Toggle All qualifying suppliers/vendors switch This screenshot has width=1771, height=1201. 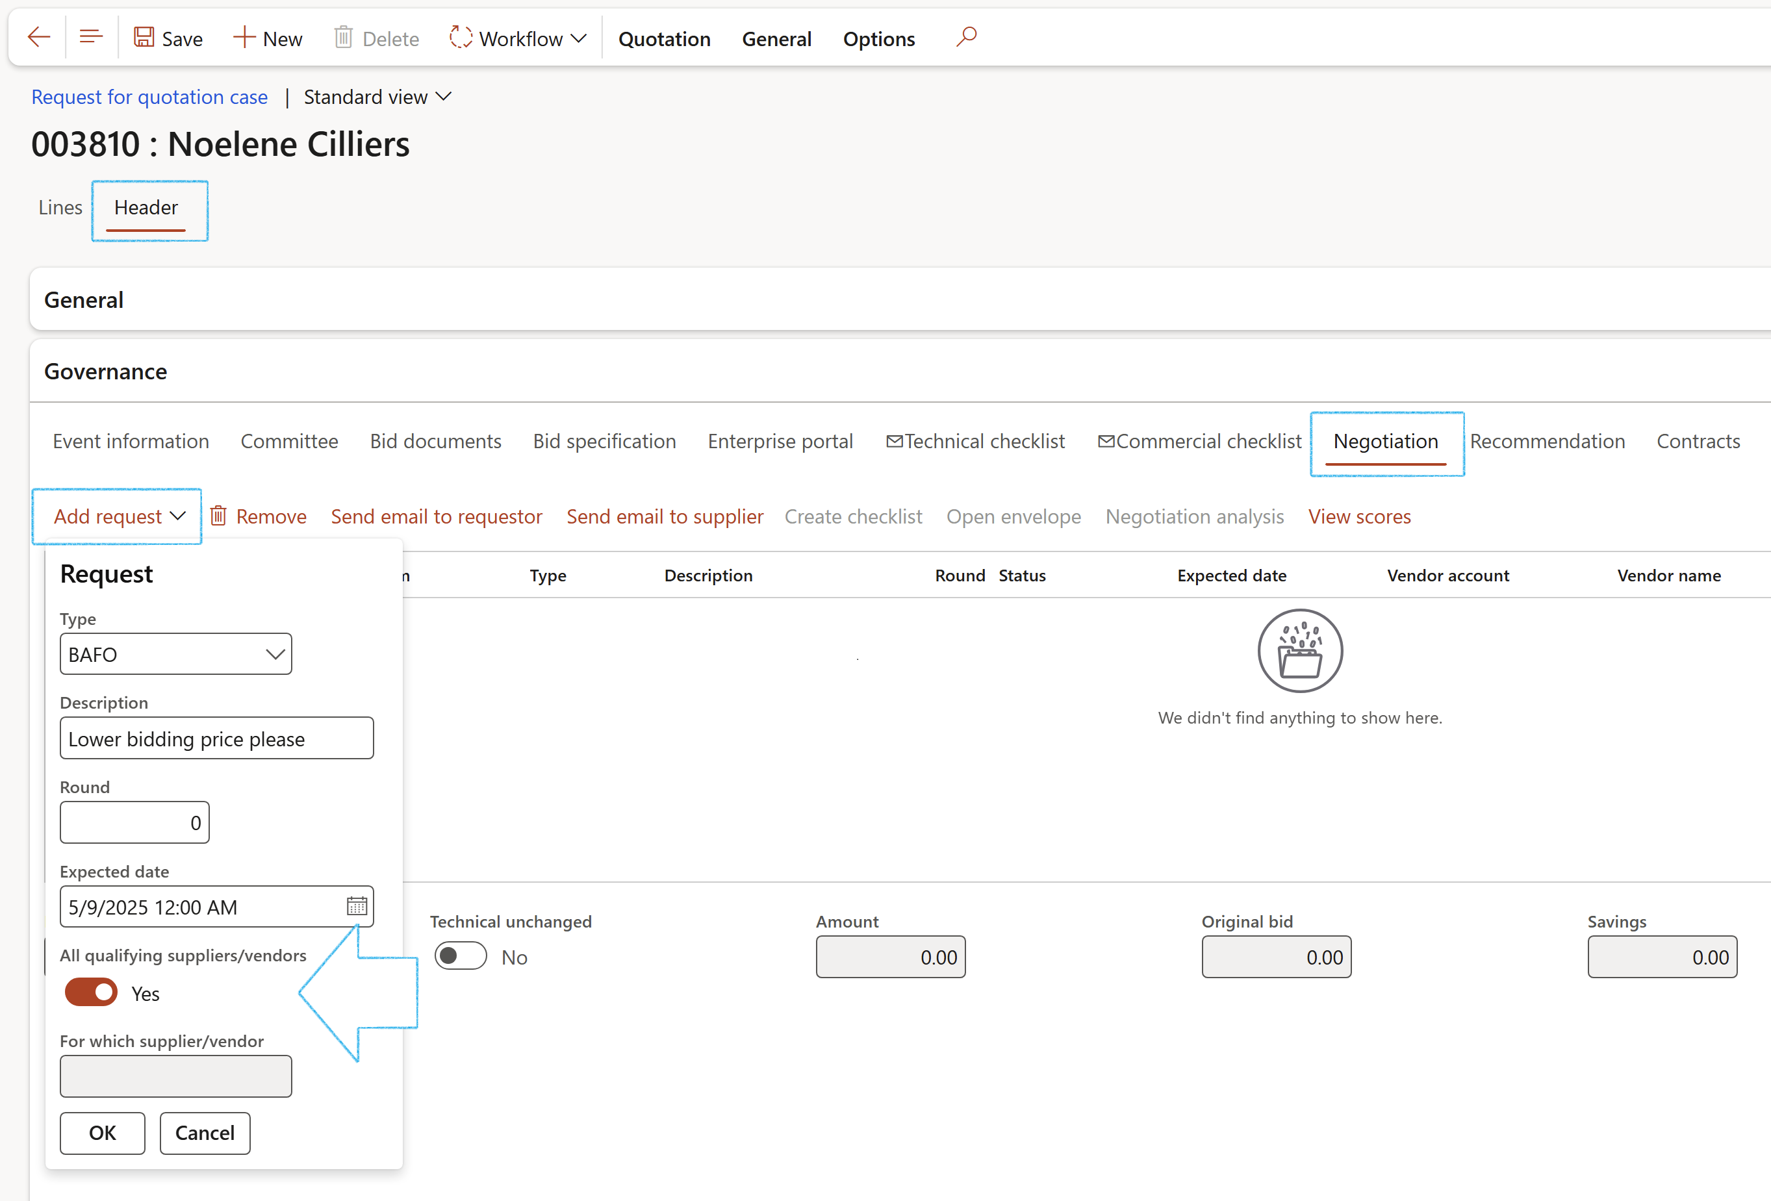click(x=92, y=992)
